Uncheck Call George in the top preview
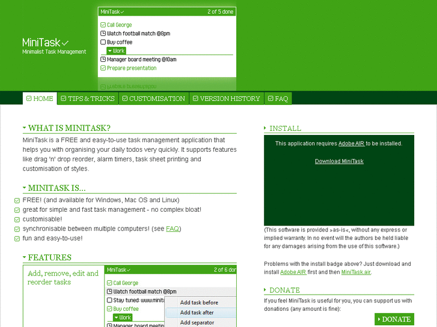 coord(103,25)
